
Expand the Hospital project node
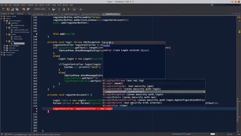(2, 55)
